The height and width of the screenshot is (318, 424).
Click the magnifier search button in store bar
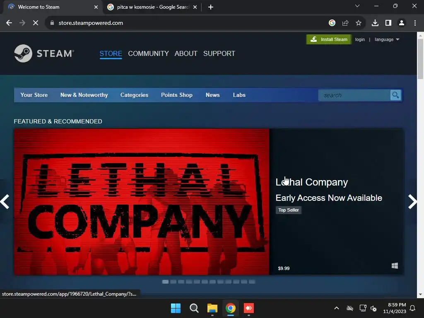[395, 95]
